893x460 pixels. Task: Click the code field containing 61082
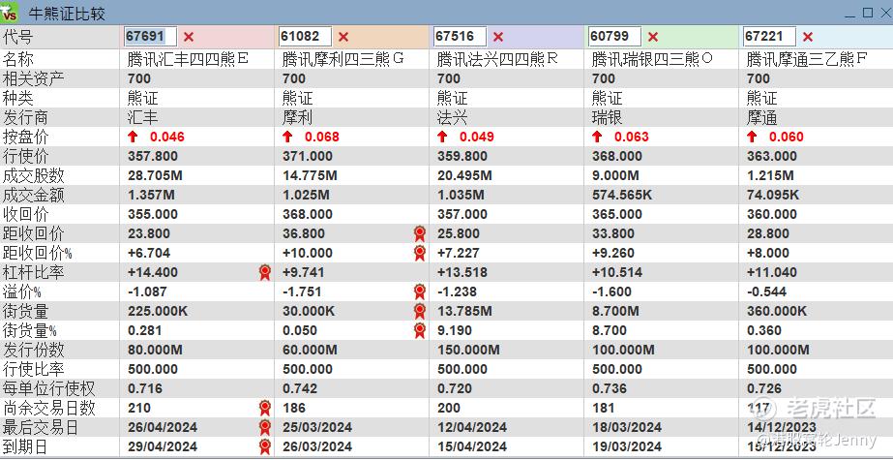click(306, 37)
